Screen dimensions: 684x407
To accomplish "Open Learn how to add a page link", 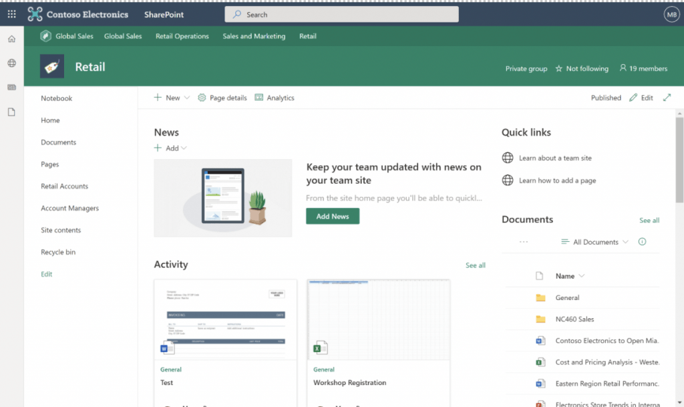I will [557, 180].
